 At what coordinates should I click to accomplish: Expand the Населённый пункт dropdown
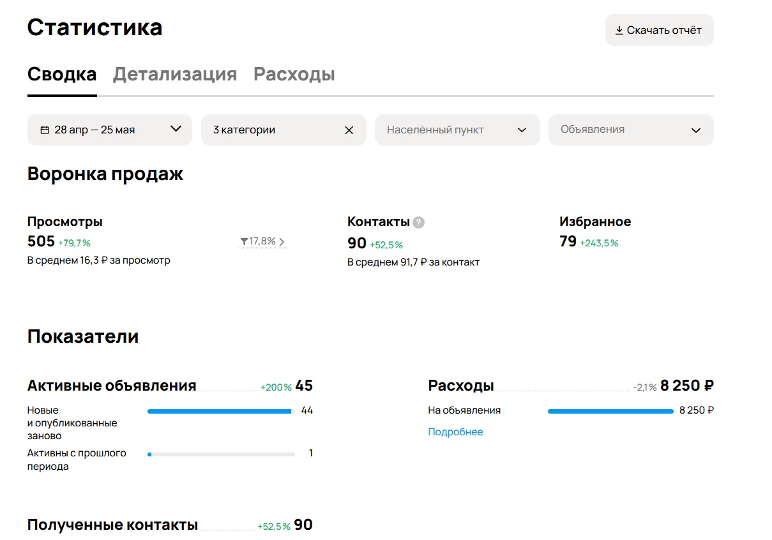(x=457, y=130)
